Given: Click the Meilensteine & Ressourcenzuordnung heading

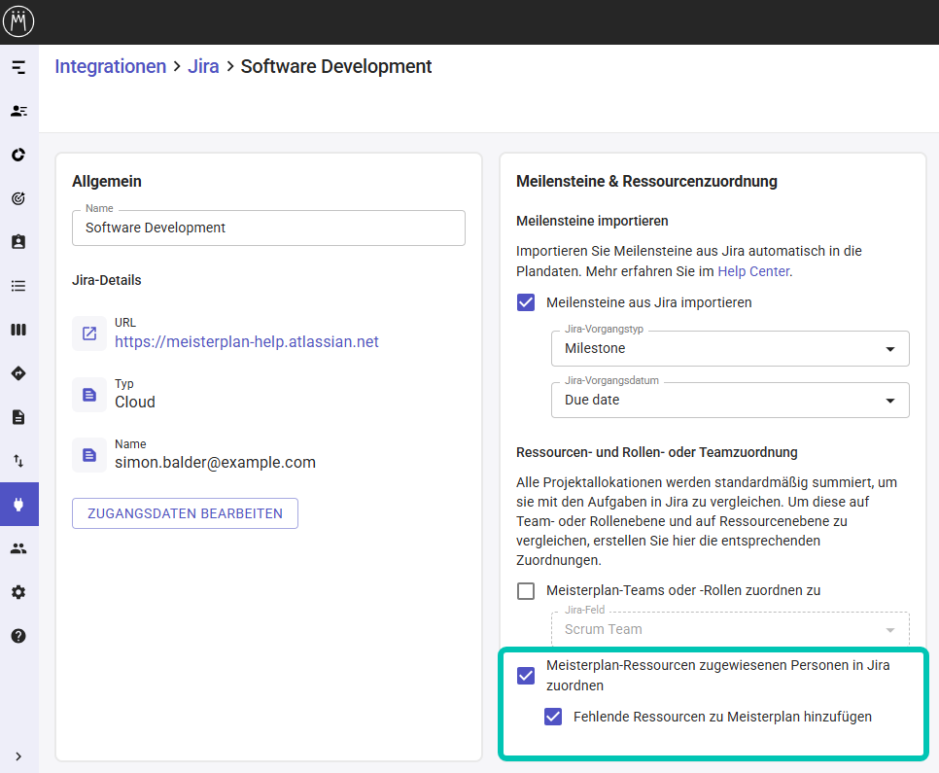Looking at the screenshot, I should 646,181.
